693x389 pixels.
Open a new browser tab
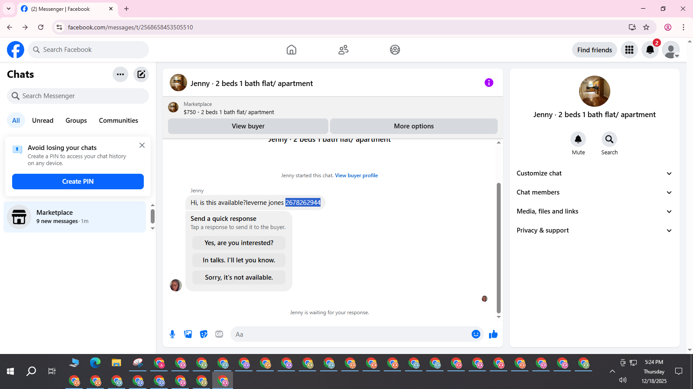(126, 9)
